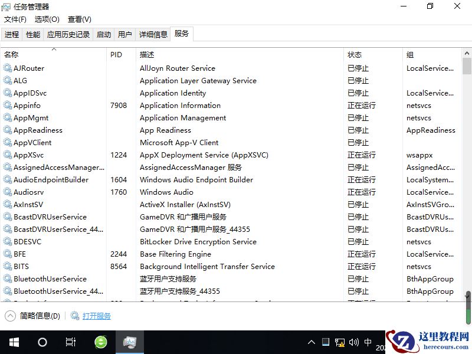Open Task Manager icon on the taskbar
472x354 pixels.
(130, 342)
